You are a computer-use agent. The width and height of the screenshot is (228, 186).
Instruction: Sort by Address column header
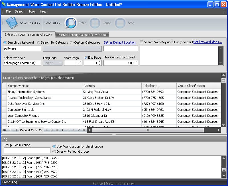point(112,86)
